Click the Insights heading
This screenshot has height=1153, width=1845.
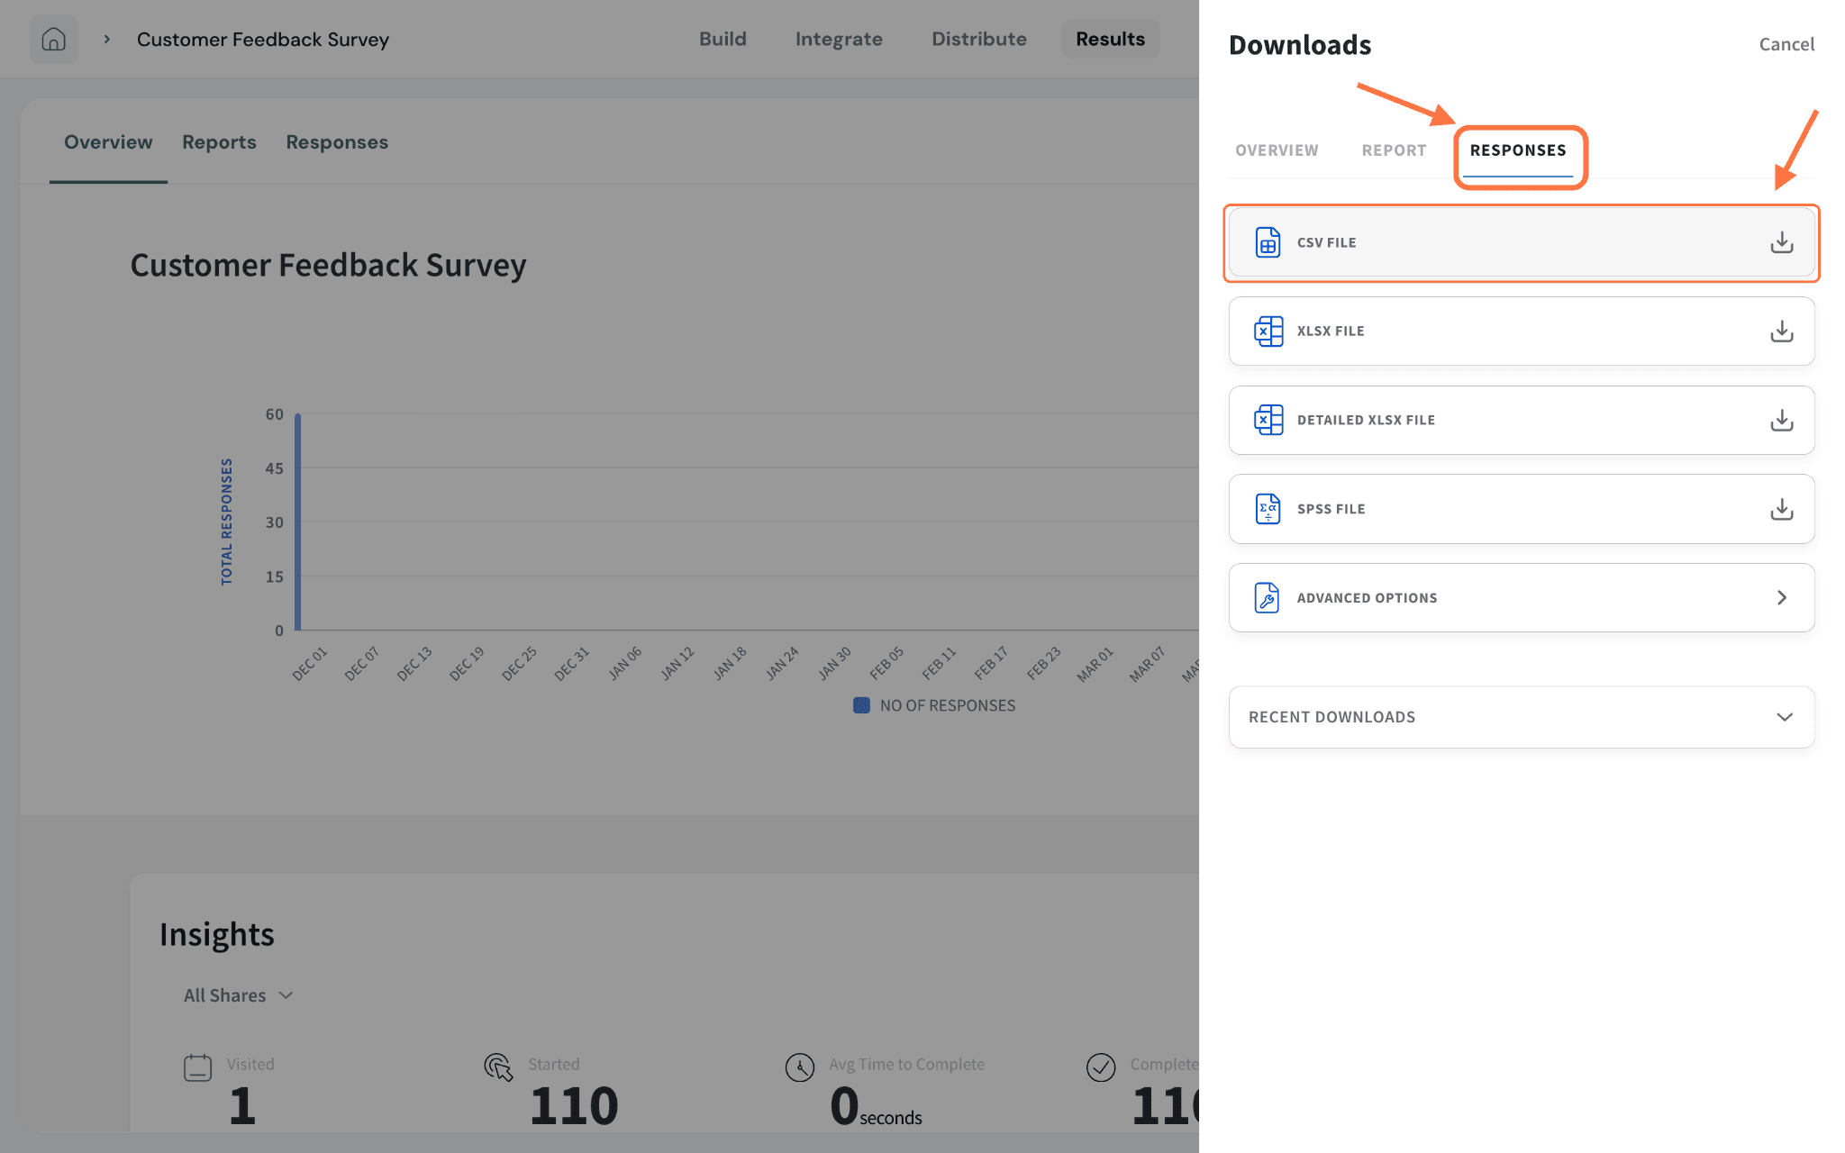tap(217, 935)
